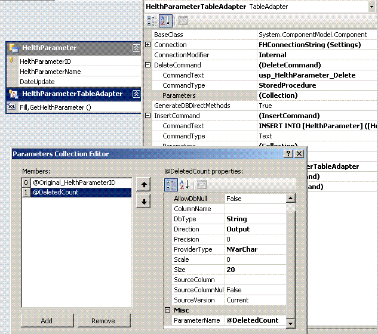The width and height of the screenshot is (378, 334).
Task: Collapse the InsertCommand property node
Action: tap(147, 116)
